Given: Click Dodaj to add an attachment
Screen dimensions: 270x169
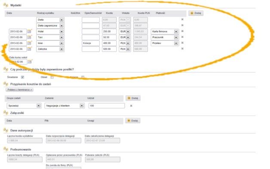Looking at the screenshot, I should click(x=133, y=121).
